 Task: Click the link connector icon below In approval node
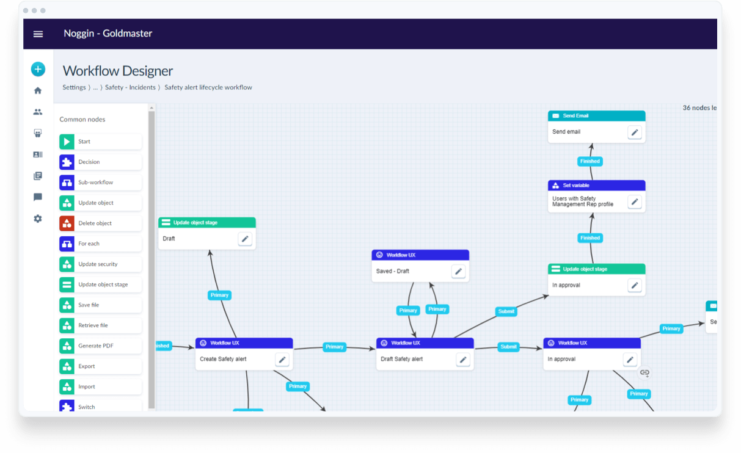pos(645,372)
